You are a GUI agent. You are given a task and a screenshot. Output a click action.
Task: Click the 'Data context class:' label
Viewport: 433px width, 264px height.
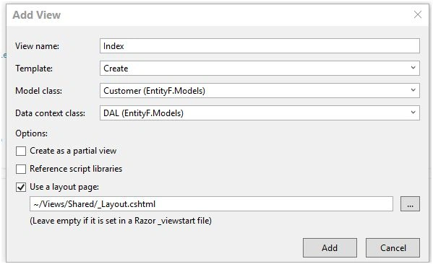pos(51,113)
